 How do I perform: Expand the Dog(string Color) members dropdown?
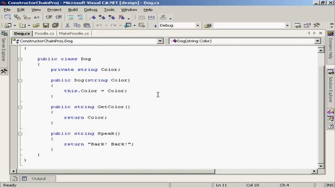[x=318, y=41]
